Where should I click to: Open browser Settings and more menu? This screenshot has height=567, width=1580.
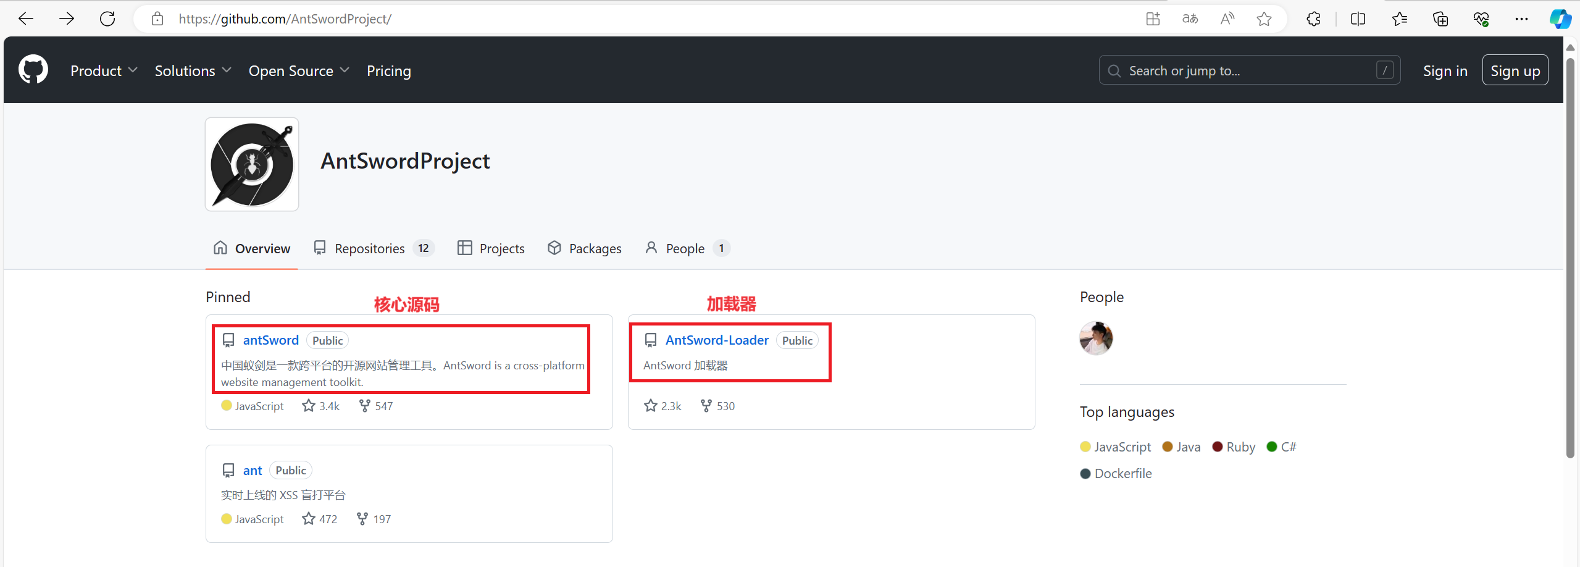tap(1521, 19)
